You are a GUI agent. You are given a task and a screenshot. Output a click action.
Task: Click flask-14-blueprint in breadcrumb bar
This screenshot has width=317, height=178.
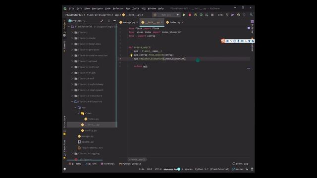(99, 15)
